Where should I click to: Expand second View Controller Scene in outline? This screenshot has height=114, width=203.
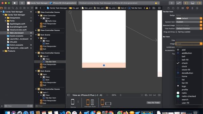pos(36,30)
